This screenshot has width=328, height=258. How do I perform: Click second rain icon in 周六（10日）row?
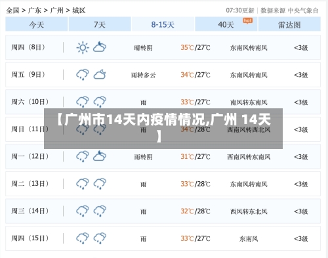(x=100, y=102)
